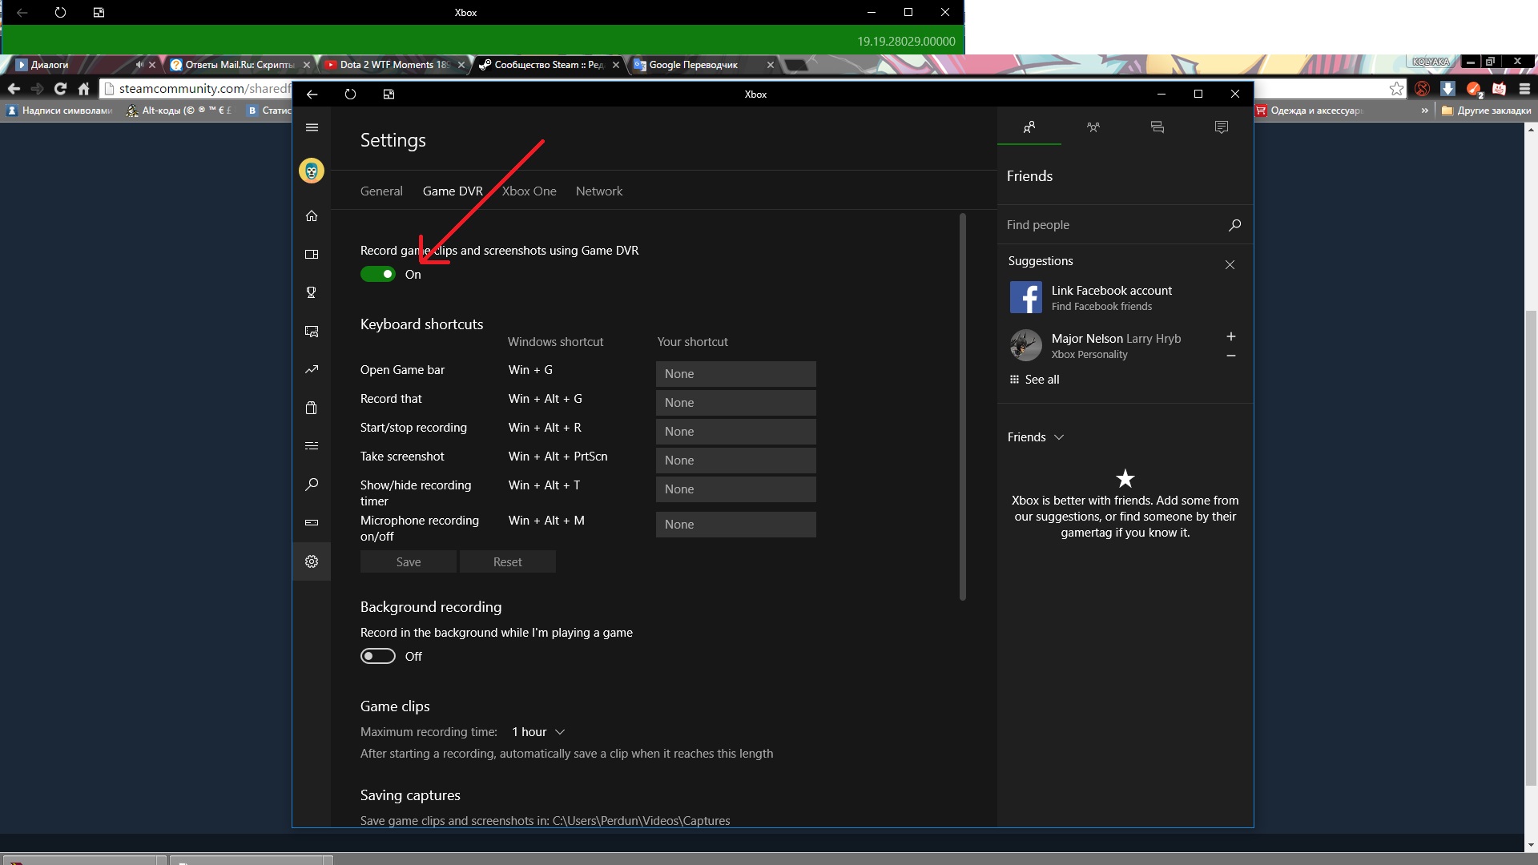Open Trending arrow icon in sidebar

(x=312, y=369)
